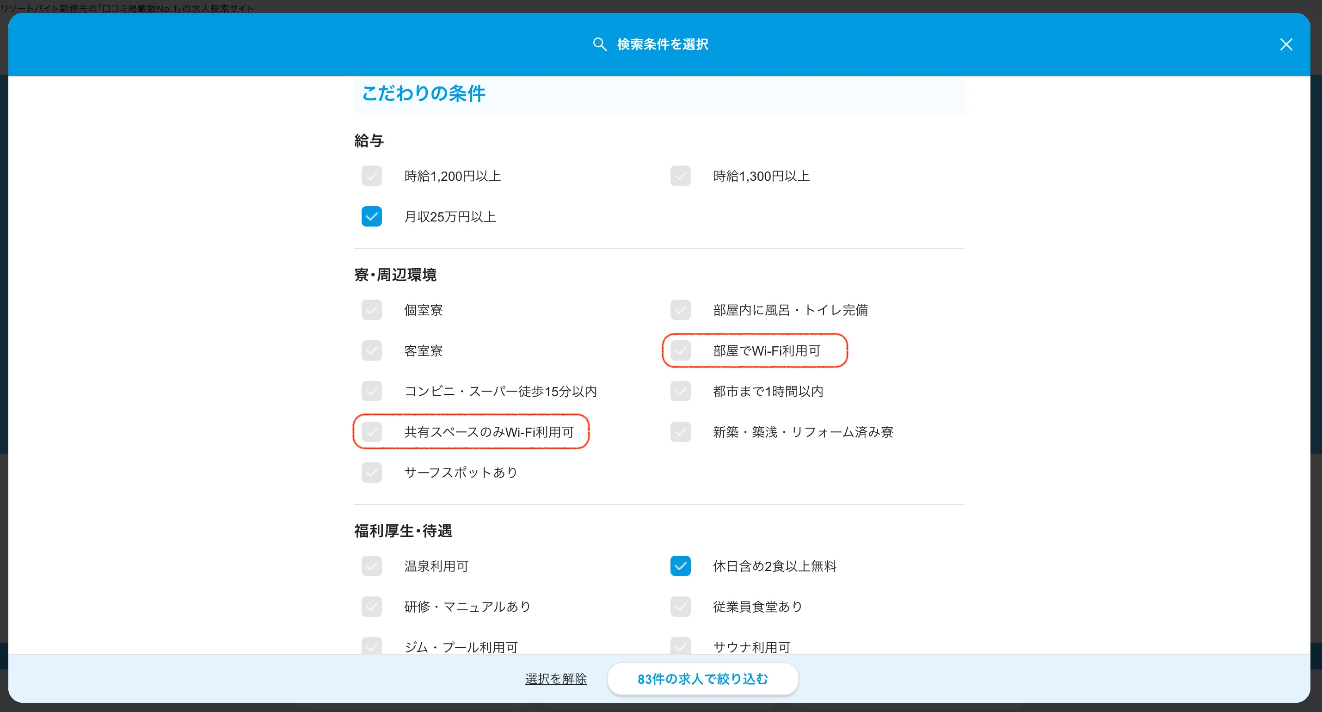Select the circled 共有スペースのみWi-Fi利用可 option
The height and width of the screenshot is (712, 1322).
[372, 431]
